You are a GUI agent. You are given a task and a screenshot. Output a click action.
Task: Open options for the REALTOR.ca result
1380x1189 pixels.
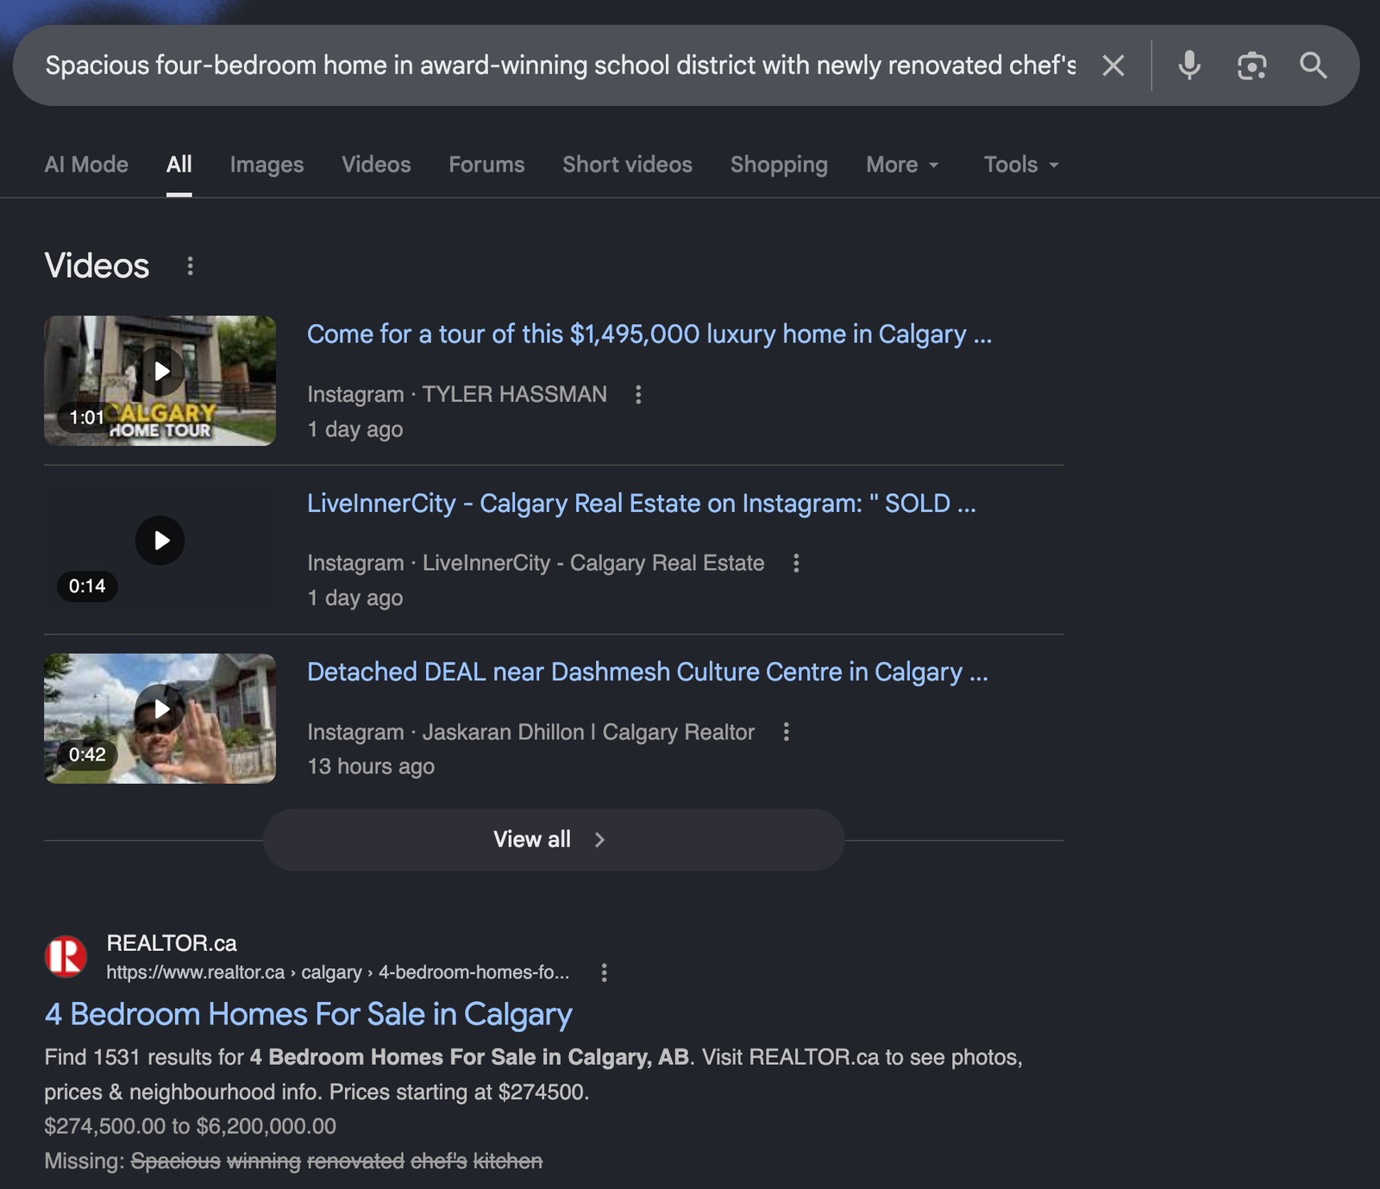point(604,973)
